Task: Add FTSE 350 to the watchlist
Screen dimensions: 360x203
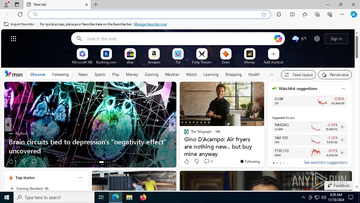Action: [342, 153]
